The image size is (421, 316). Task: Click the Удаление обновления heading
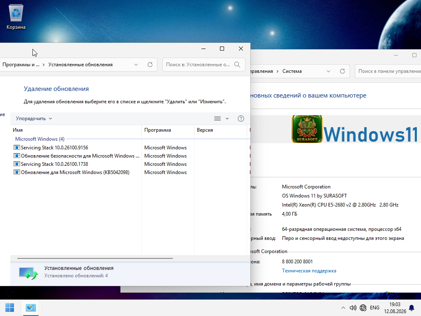[56, 89]
